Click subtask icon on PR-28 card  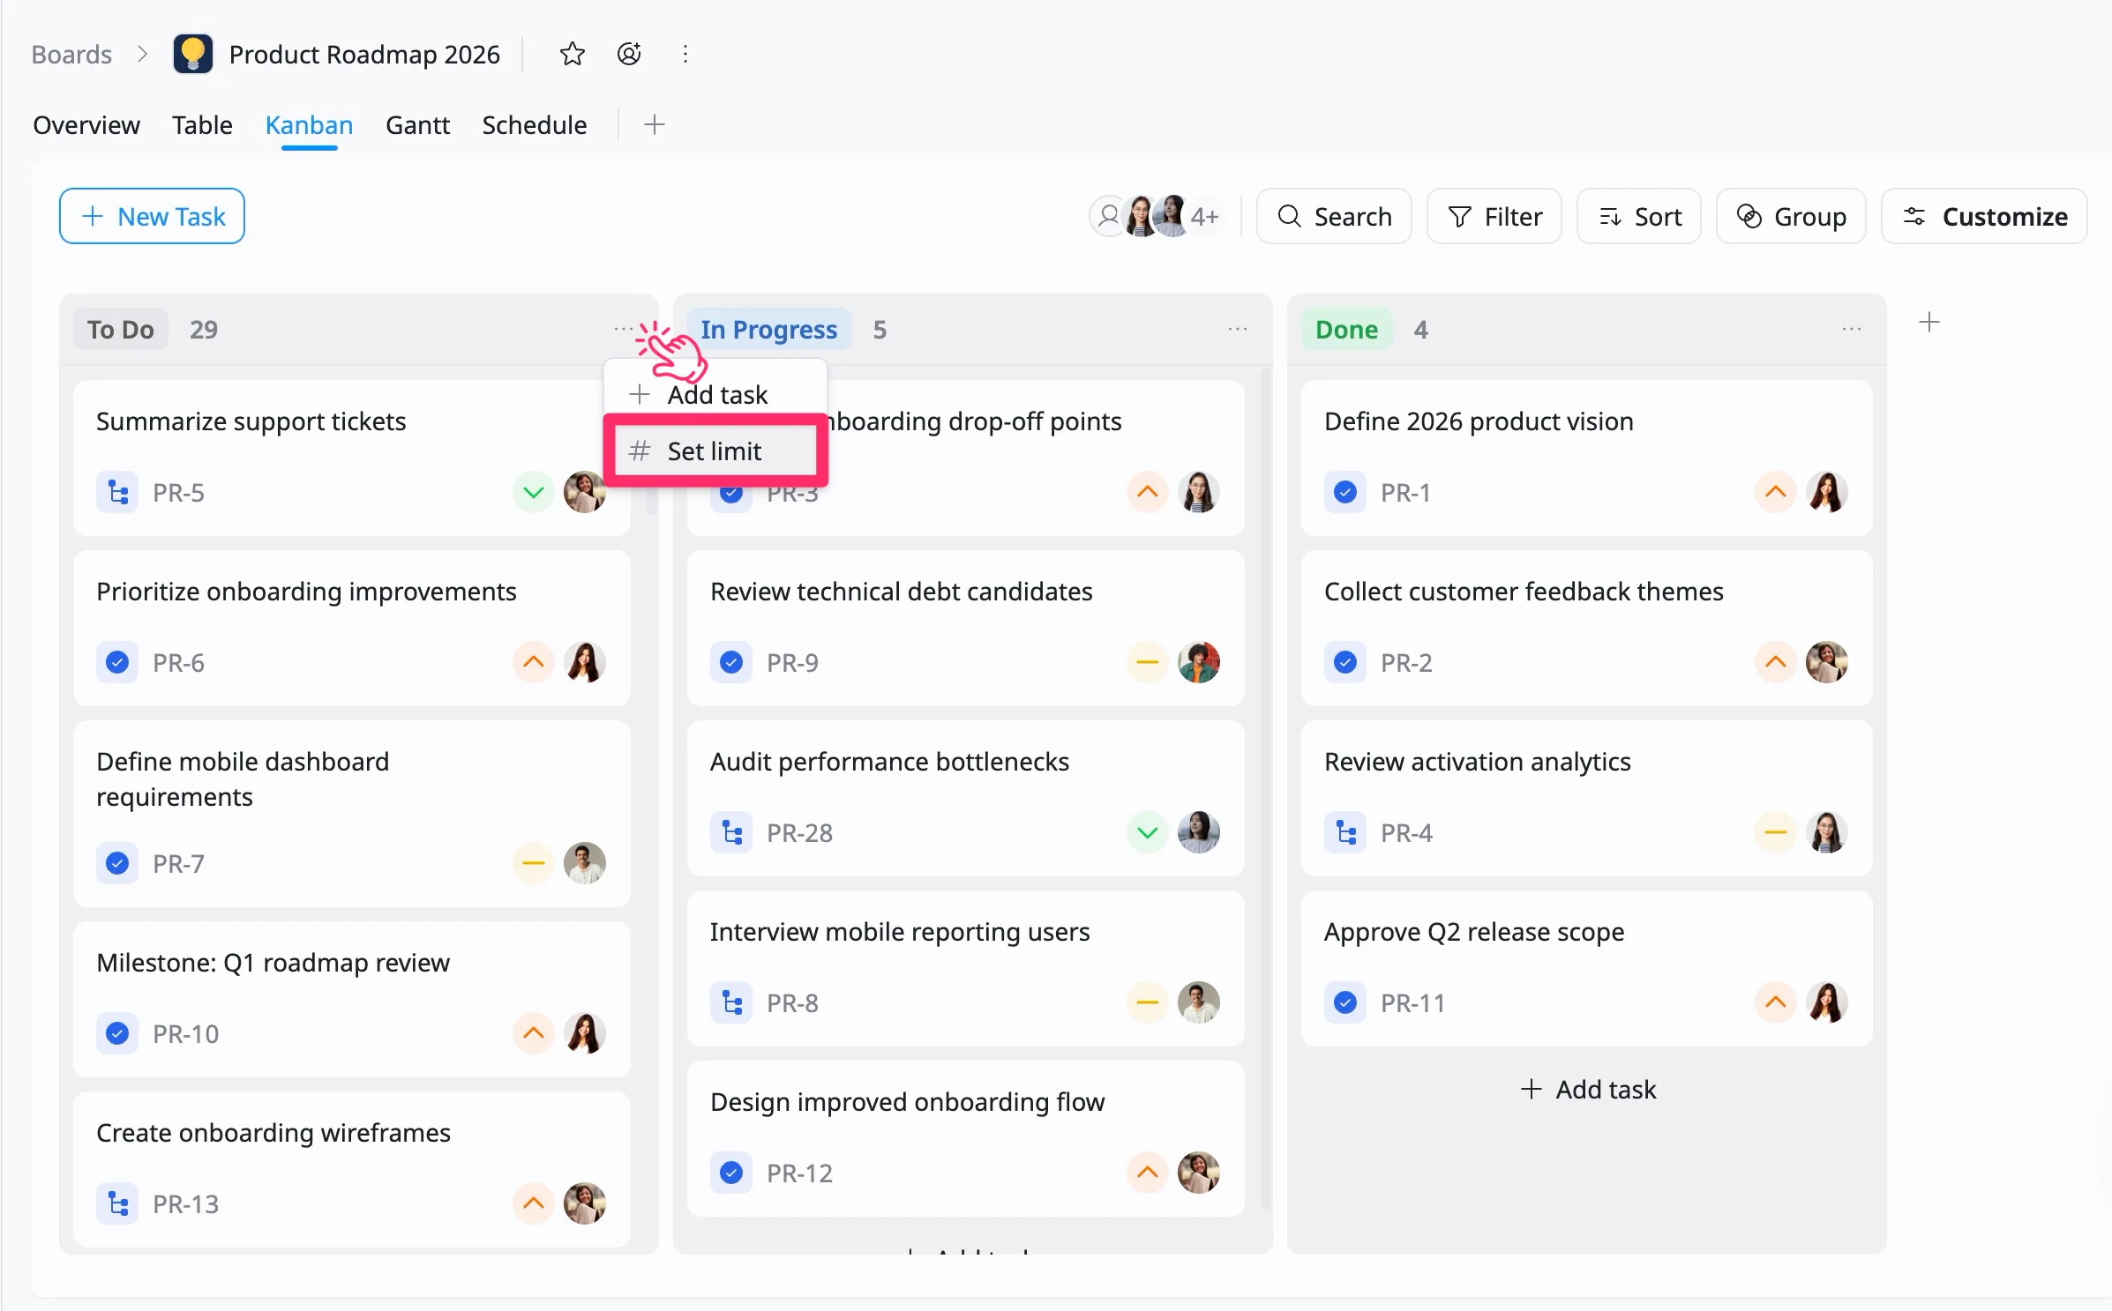coord(731,832)
